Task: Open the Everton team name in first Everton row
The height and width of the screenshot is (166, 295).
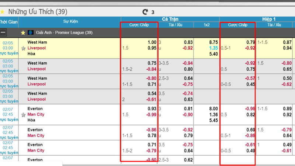Action: pos(35,109)
